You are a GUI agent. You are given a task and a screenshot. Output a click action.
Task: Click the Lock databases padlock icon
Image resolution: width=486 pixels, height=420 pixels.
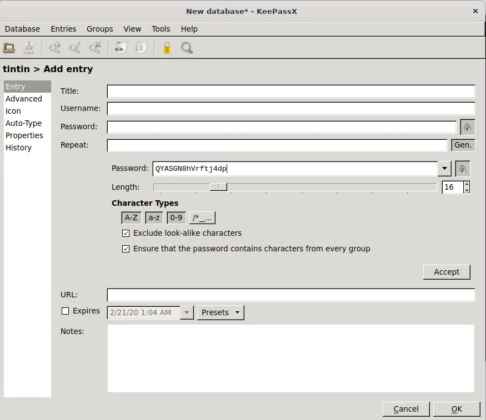point(167,48)
